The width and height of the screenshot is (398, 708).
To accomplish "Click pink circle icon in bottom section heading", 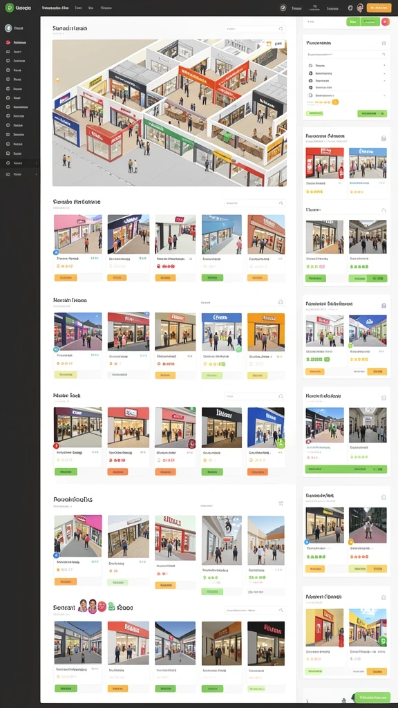I will 102,607.
